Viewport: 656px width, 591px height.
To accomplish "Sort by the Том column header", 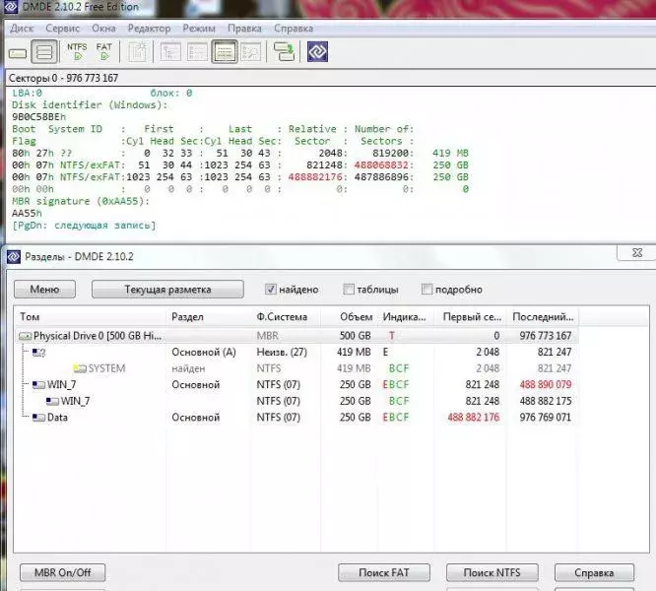I will [91, 317].
